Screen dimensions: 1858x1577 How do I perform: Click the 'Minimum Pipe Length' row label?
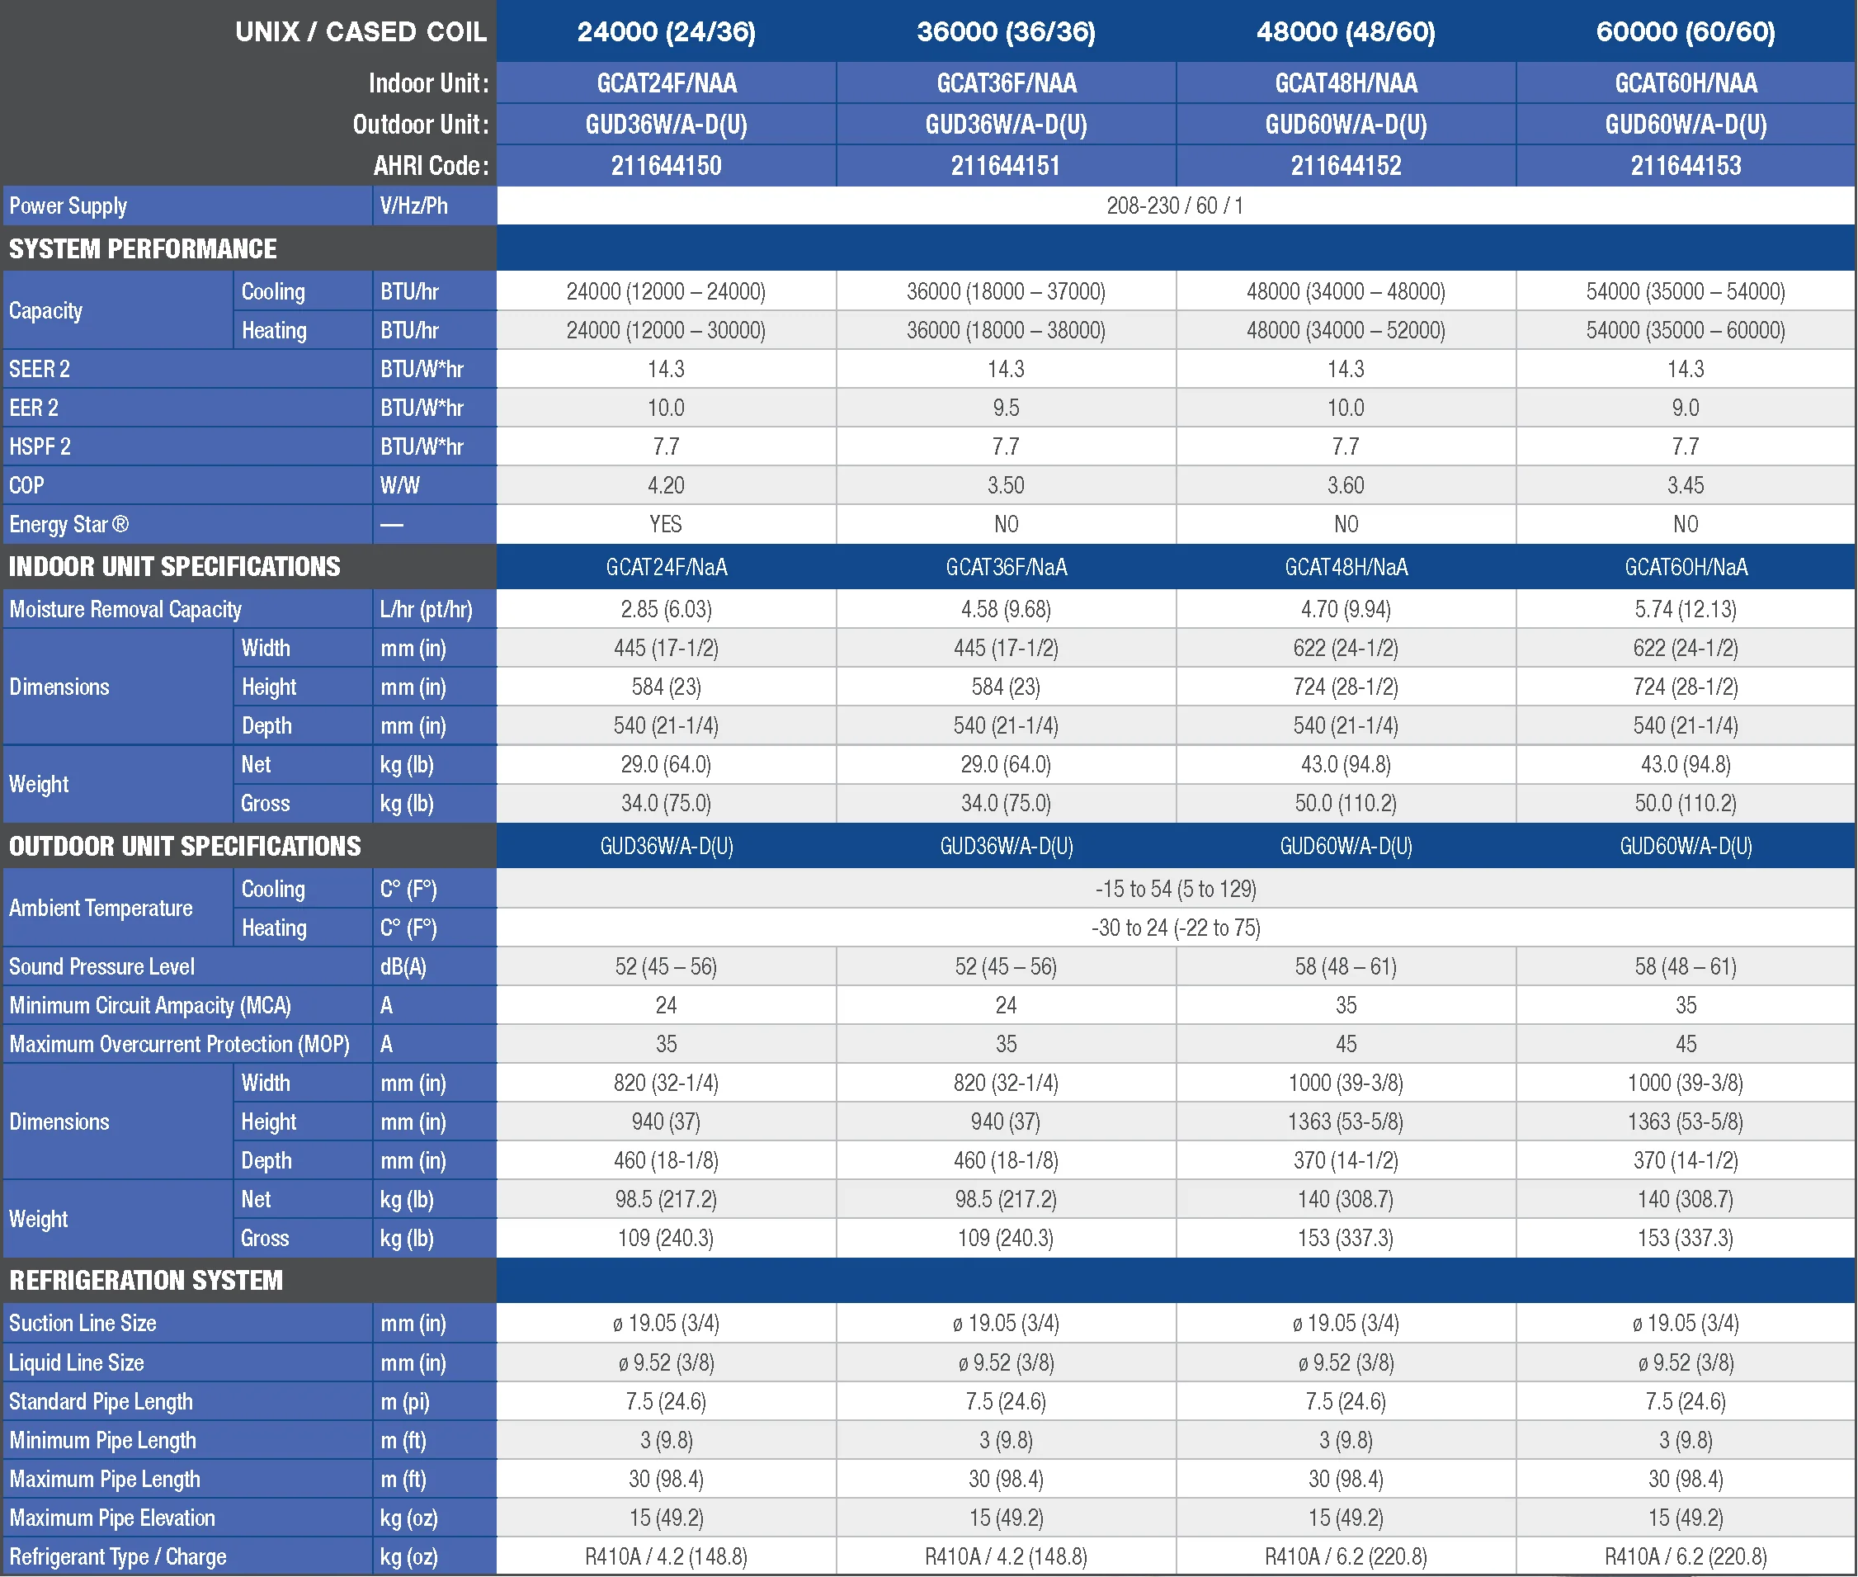(x=103, y=1440)
